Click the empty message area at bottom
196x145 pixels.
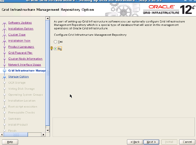point(124,127)
